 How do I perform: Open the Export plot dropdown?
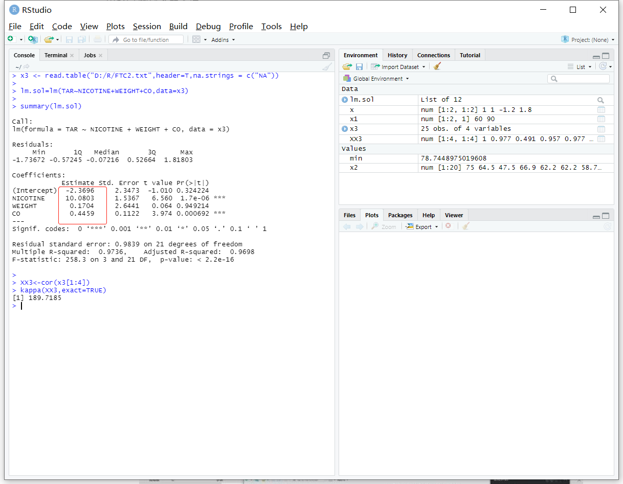point(422,226)
